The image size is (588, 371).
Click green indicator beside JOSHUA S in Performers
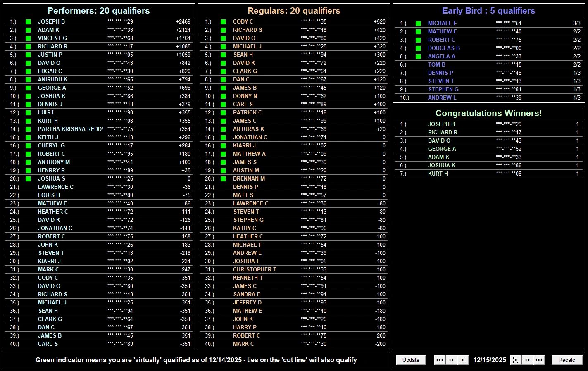28,179
